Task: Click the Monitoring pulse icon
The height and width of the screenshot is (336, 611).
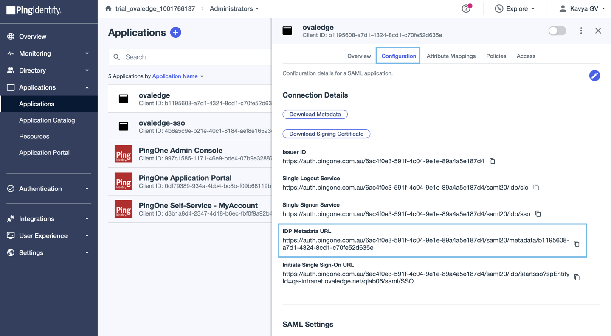Action: click(11, 53)
